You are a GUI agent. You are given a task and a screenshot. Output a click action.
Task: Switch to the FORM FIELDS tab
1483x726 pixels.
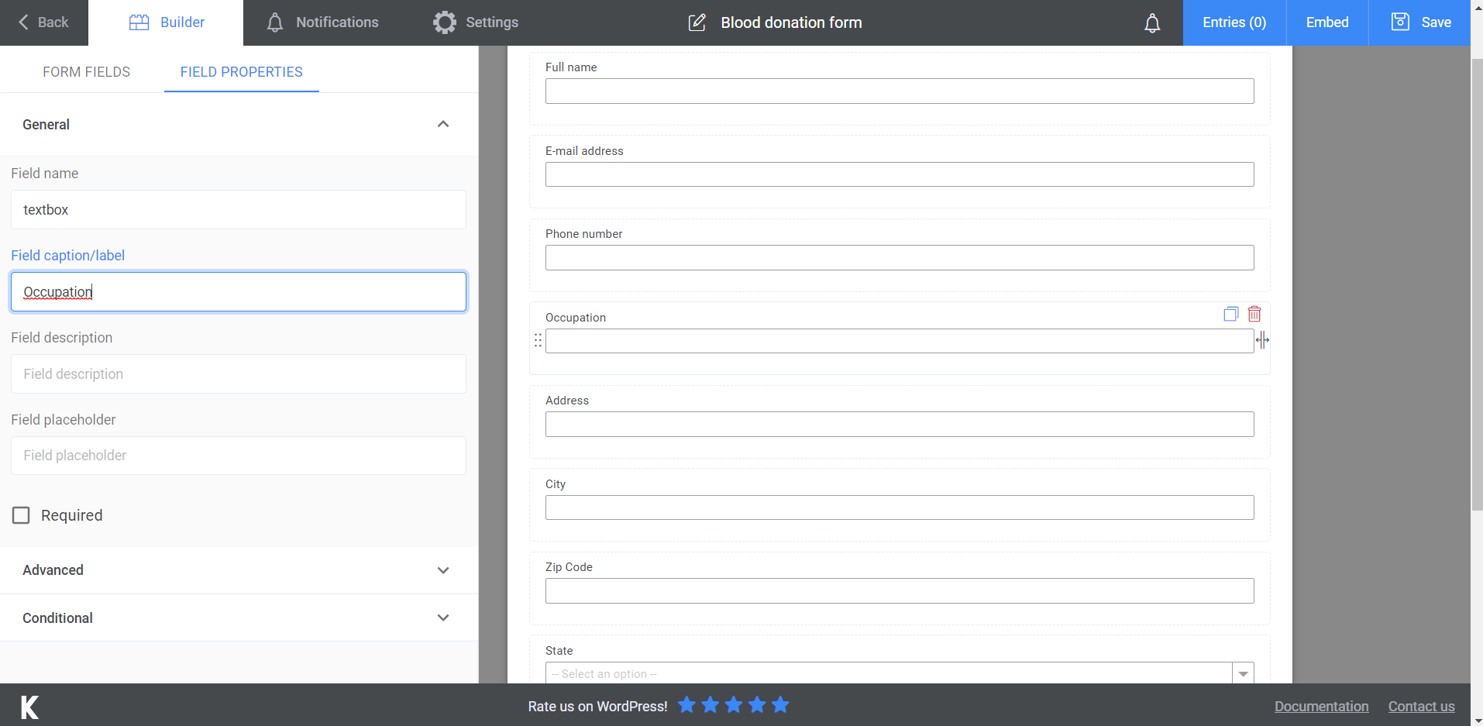[86, 71]
